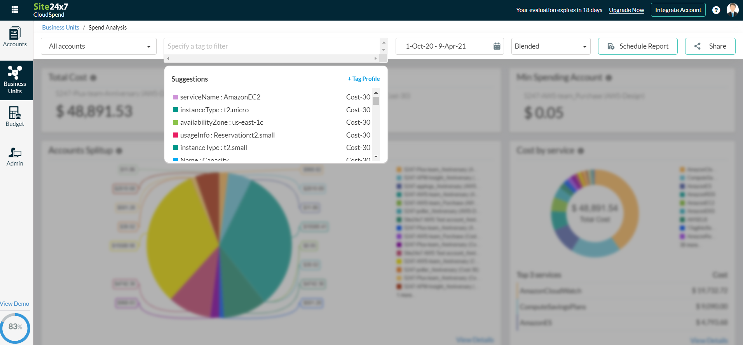Click Schedule Report button

coord(638,46)
